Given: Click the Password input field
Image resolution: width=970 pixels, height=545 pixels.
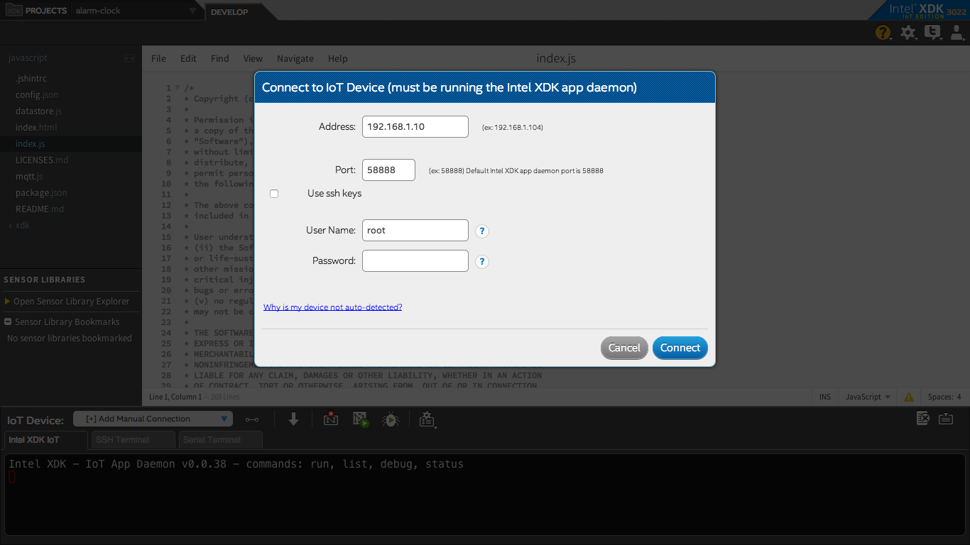Looking at the screenshot, I should [x=415, y=260].
